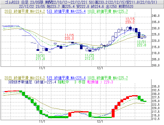Click the 3段抜き新値足 (終値)=225.4 label
164x125 pixels.
32,82
